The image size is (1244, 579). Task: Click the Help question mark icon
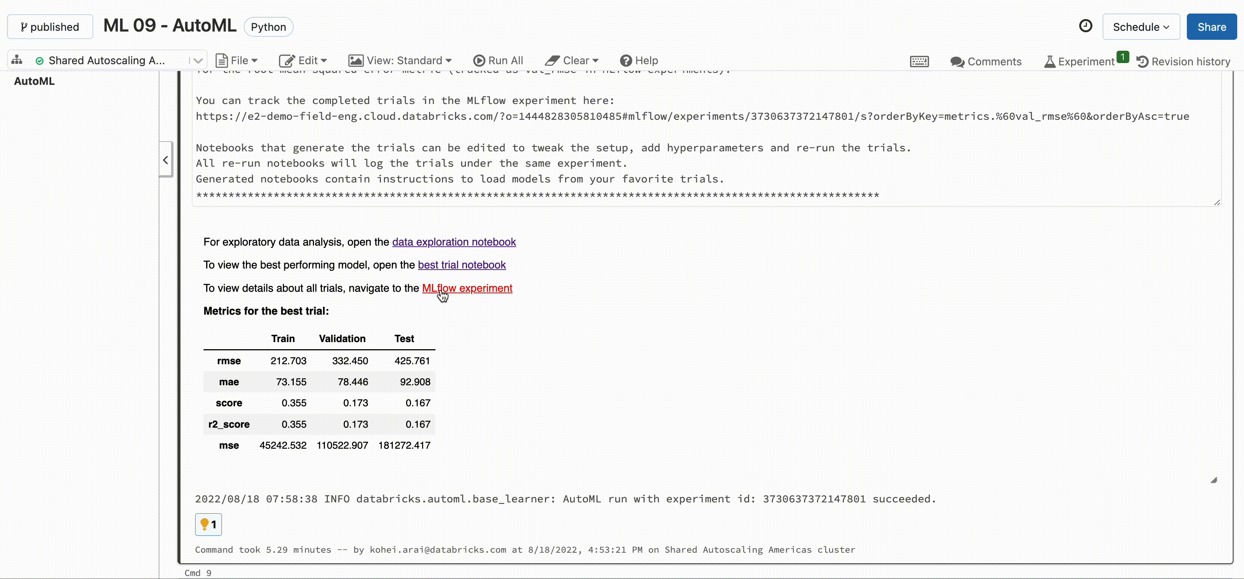tap(626, 60)
